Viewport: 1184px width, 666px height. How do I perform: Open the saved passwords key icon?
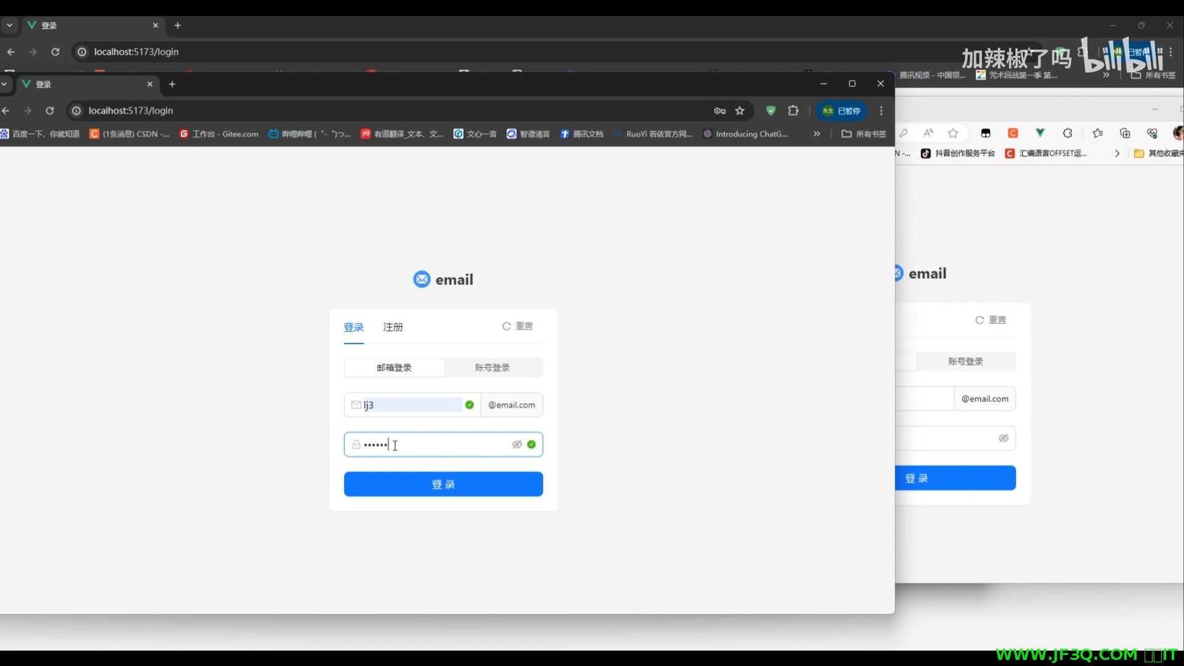coord(720,111)
